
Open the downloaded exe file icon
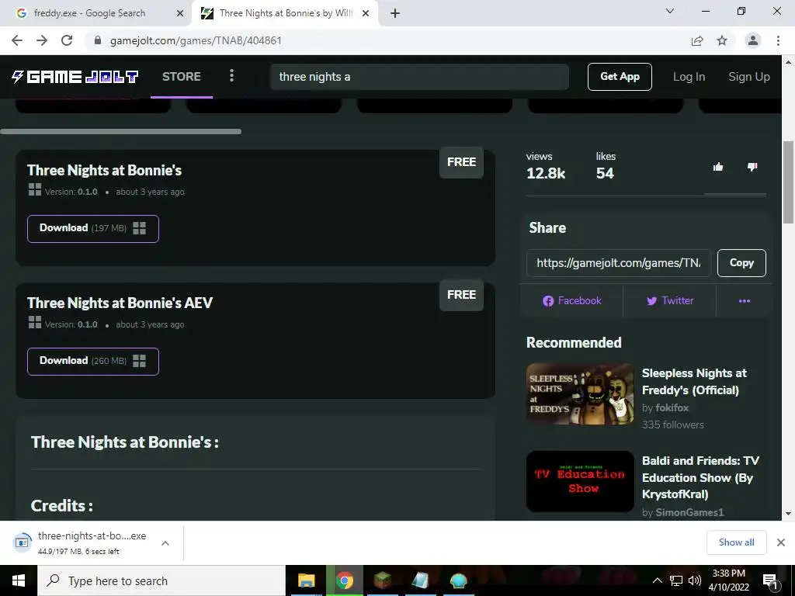(x=23, y=542)
